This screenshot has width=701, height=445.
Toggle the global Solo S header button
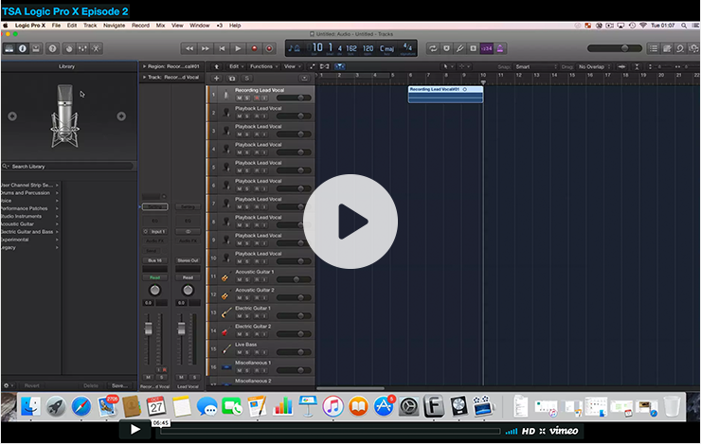(x=247, y=79)
